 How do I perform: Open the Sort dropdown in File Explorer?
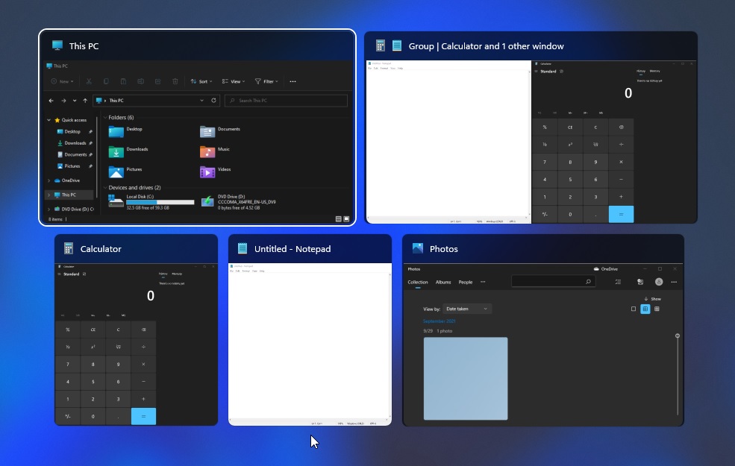pyautogui.click(x=201, y=81)
